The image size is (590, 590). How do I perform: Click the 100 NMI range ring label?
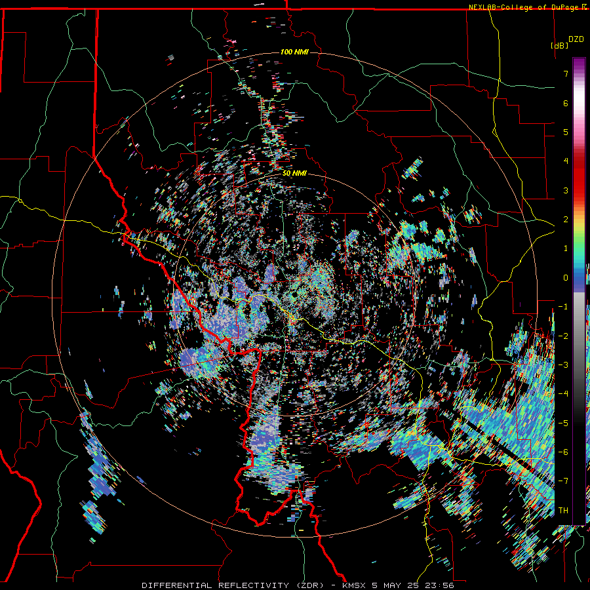tap(294, 52)
